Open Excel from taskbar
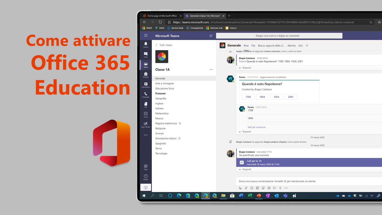The height and width of the screenshot is (215, 382). [250, 196]
